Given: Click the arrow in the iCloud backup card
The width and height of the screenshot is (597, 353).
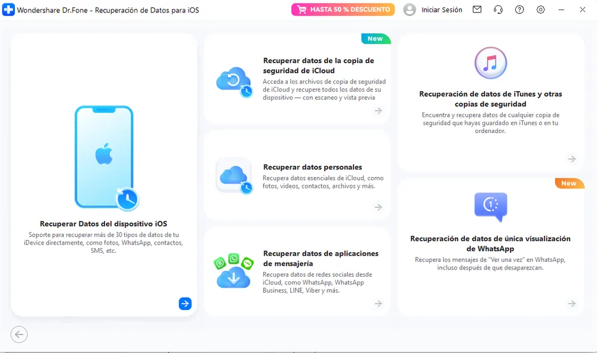Looking at the screenshot, I should (x=378, y=111).
